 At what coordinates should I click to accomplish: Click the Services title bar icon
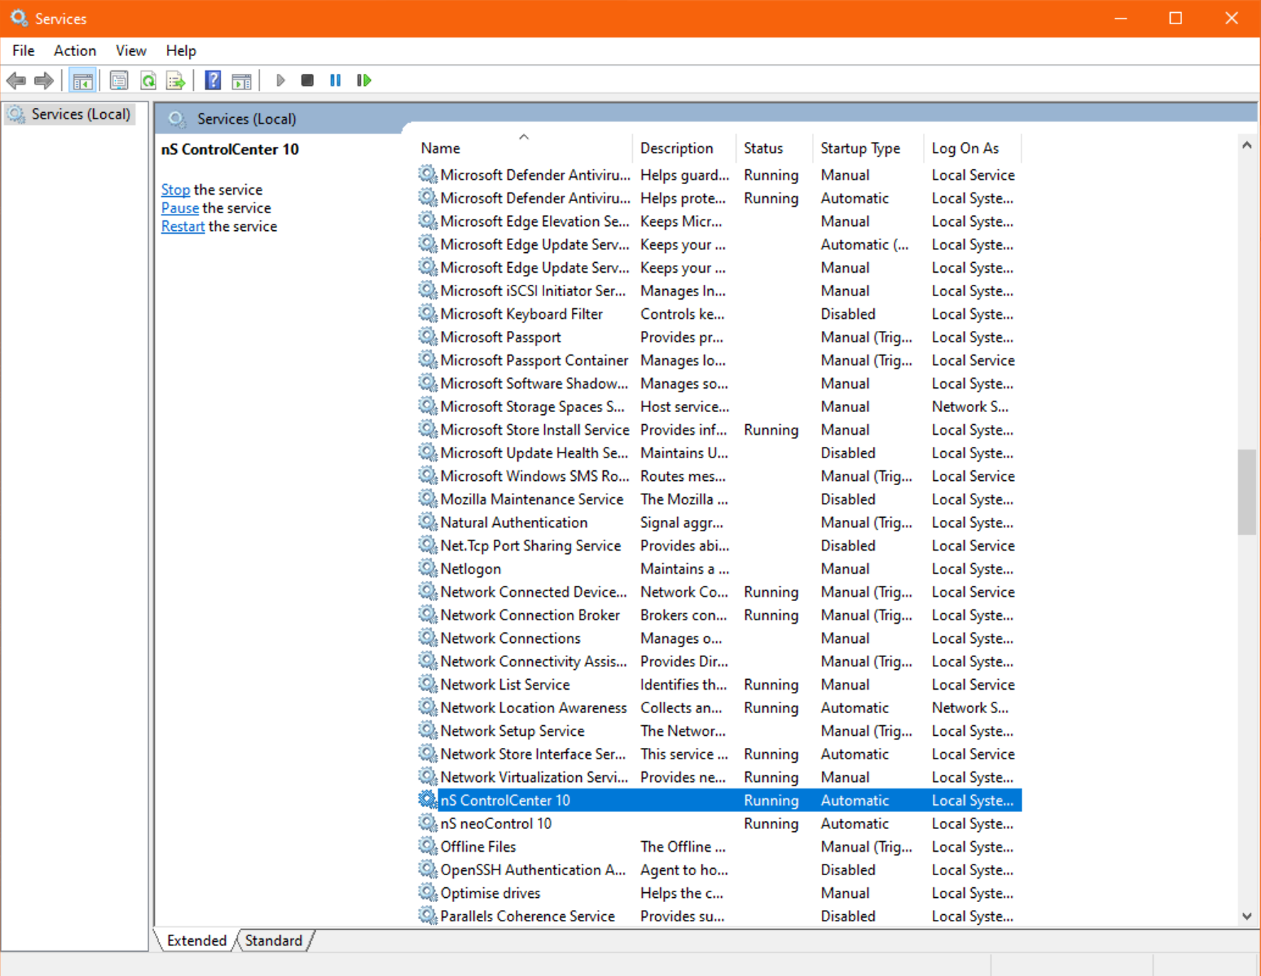[x=18, y=18]
